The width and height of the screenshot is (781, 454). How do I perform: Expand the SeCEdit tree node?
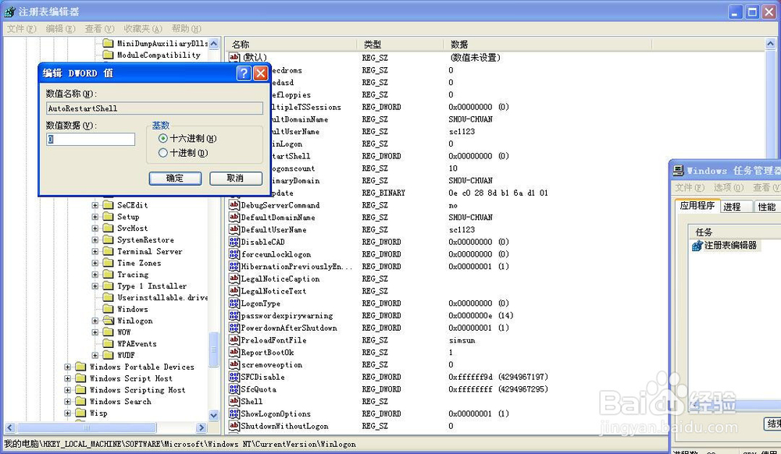tap(95, 205)
